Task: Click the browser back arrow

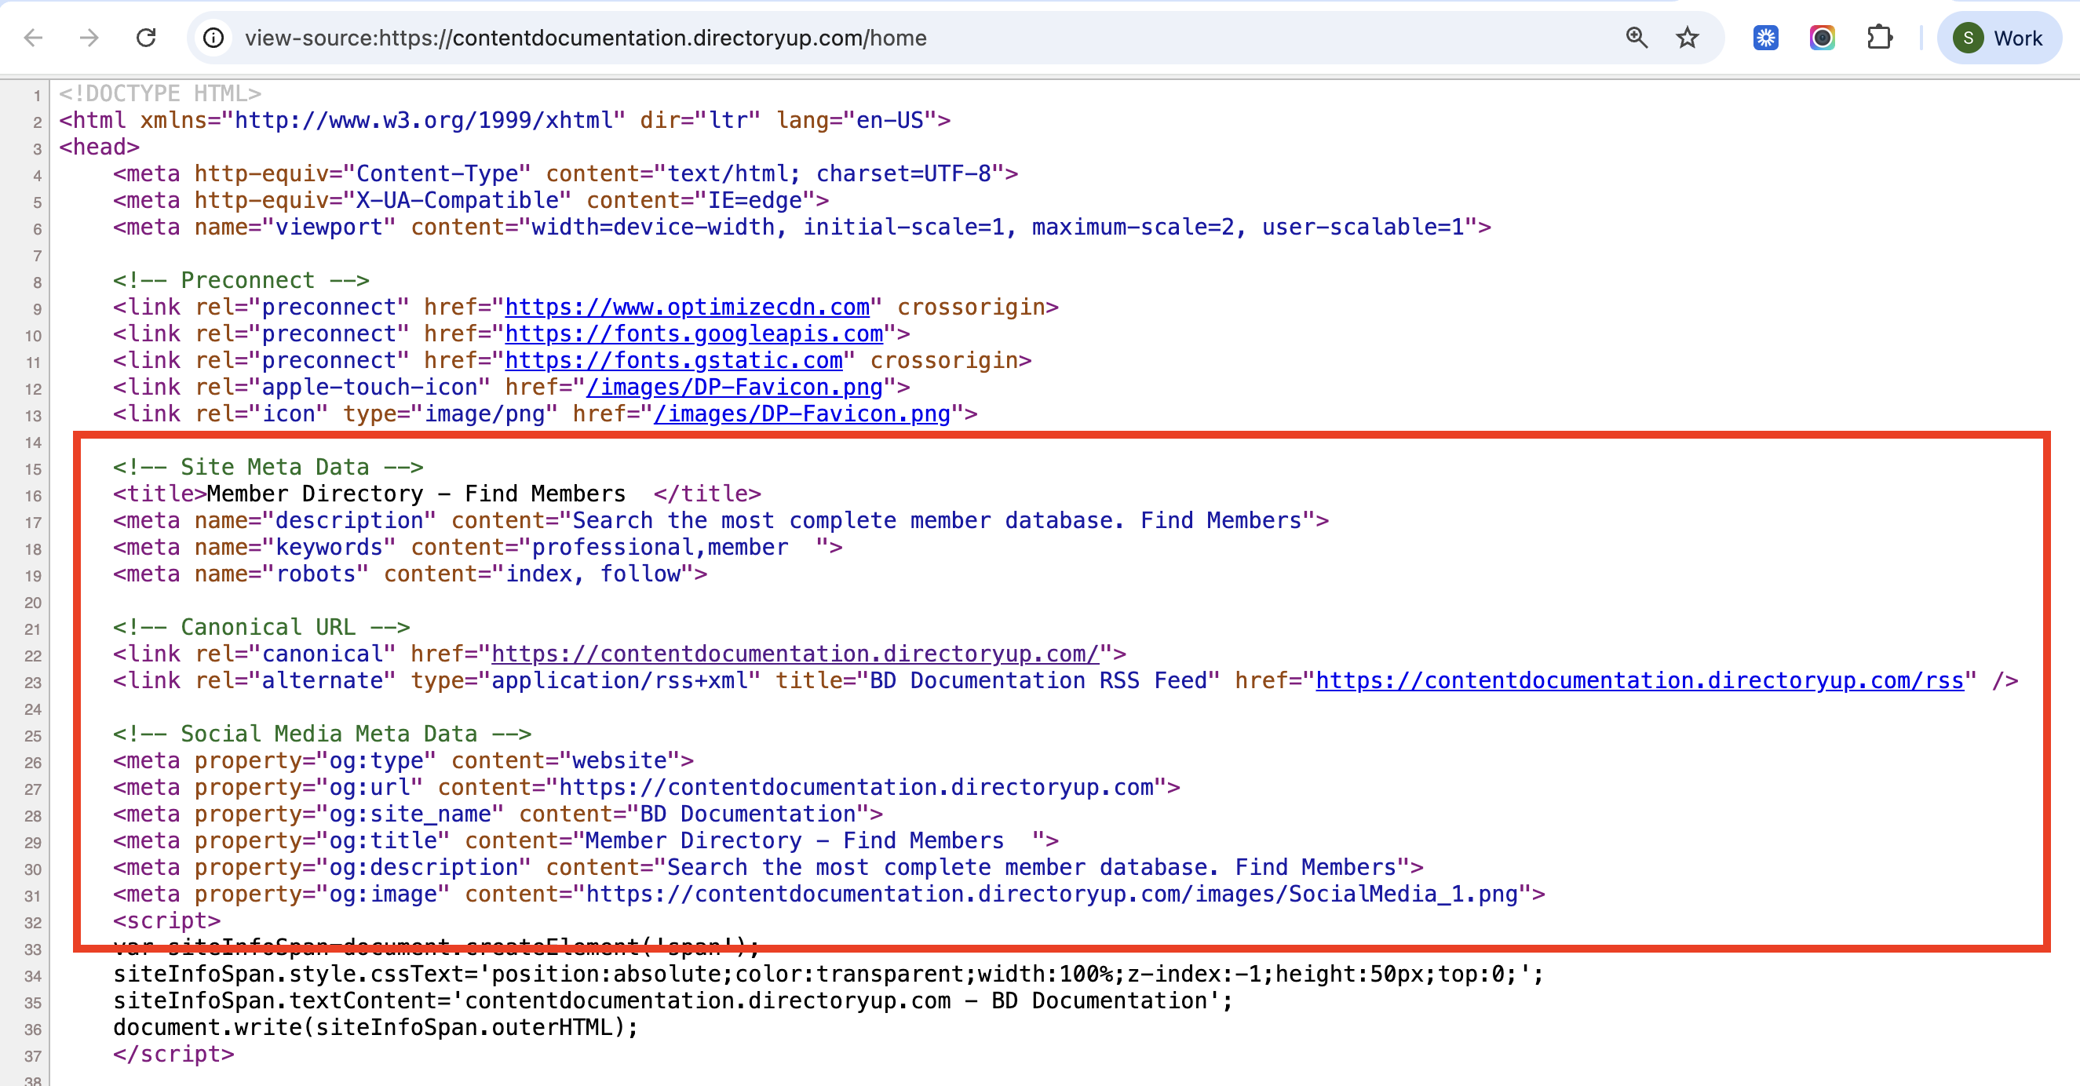Action: (x=33, y=38)
